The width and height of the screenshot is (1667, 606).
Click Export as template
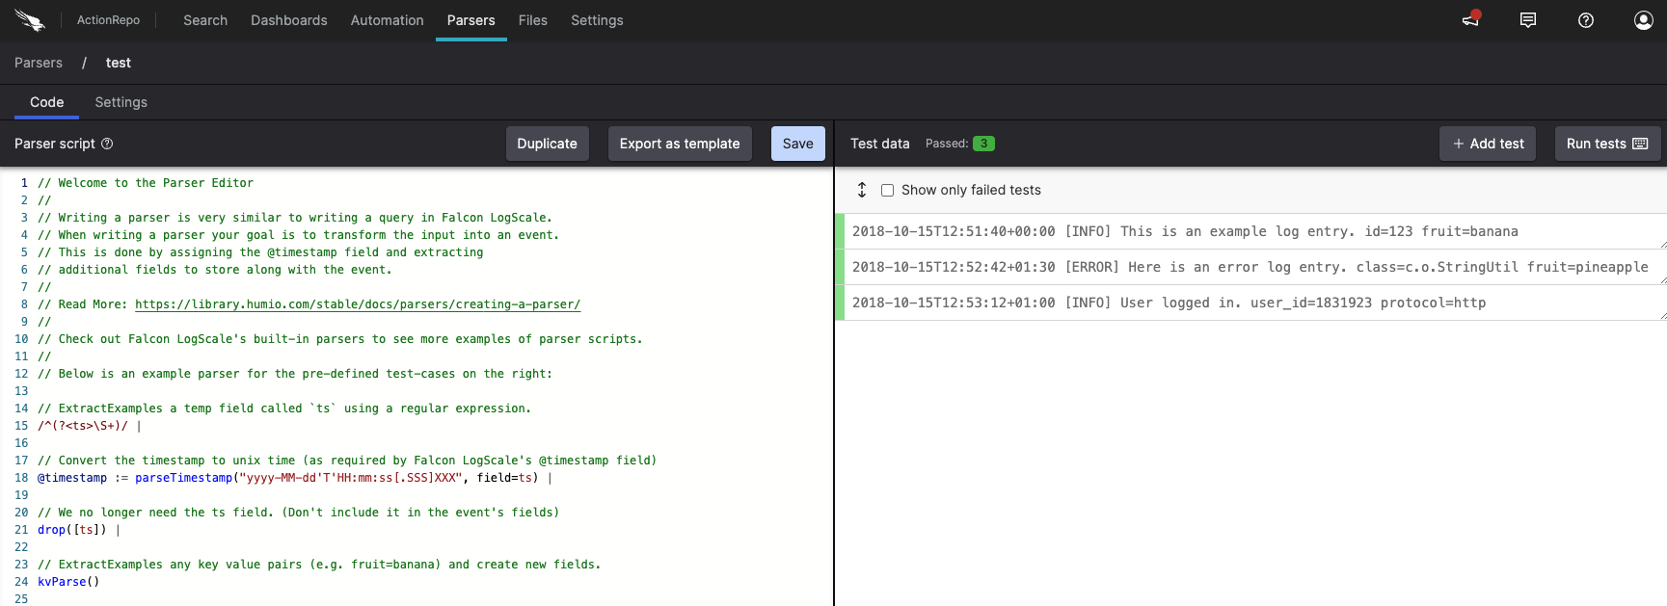point(679,144)
